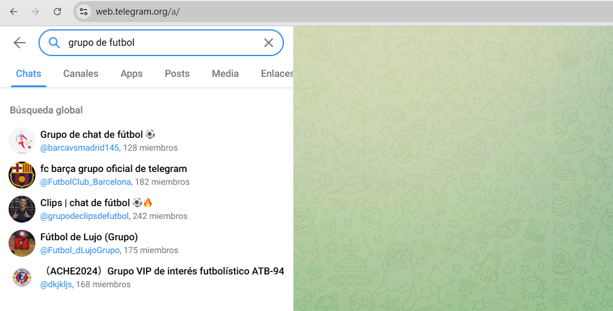The image size is (613, 311).
Task: Switch to the Canales tab
Action: pos(81,73)
